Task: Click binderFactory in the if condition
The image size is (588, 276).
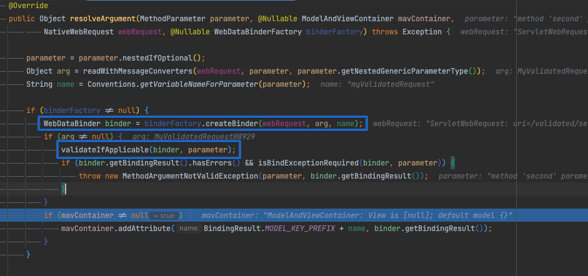Action: point(72,111)
